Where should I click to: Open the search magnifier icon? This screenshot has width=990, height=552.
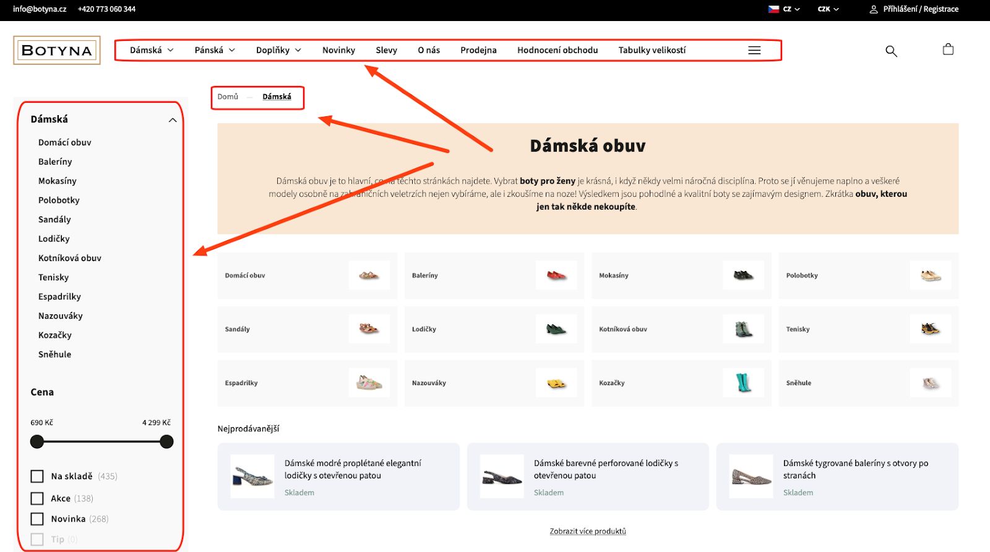pyautogui.click(x=891, y=51)
